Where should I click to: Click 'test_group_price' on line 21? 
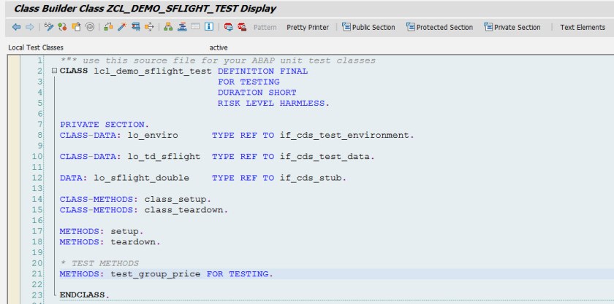point(156,274)
